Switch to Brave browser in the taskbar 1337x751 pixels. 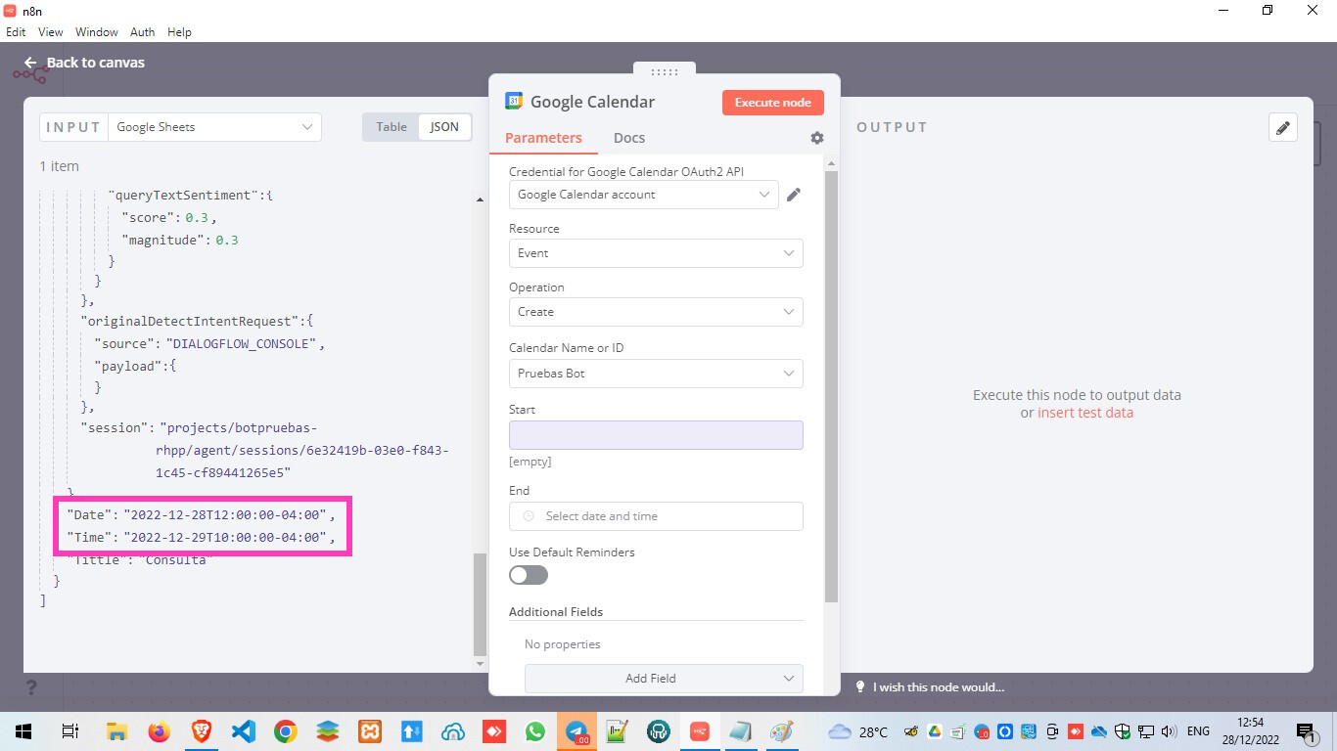[x=201, y=731]
